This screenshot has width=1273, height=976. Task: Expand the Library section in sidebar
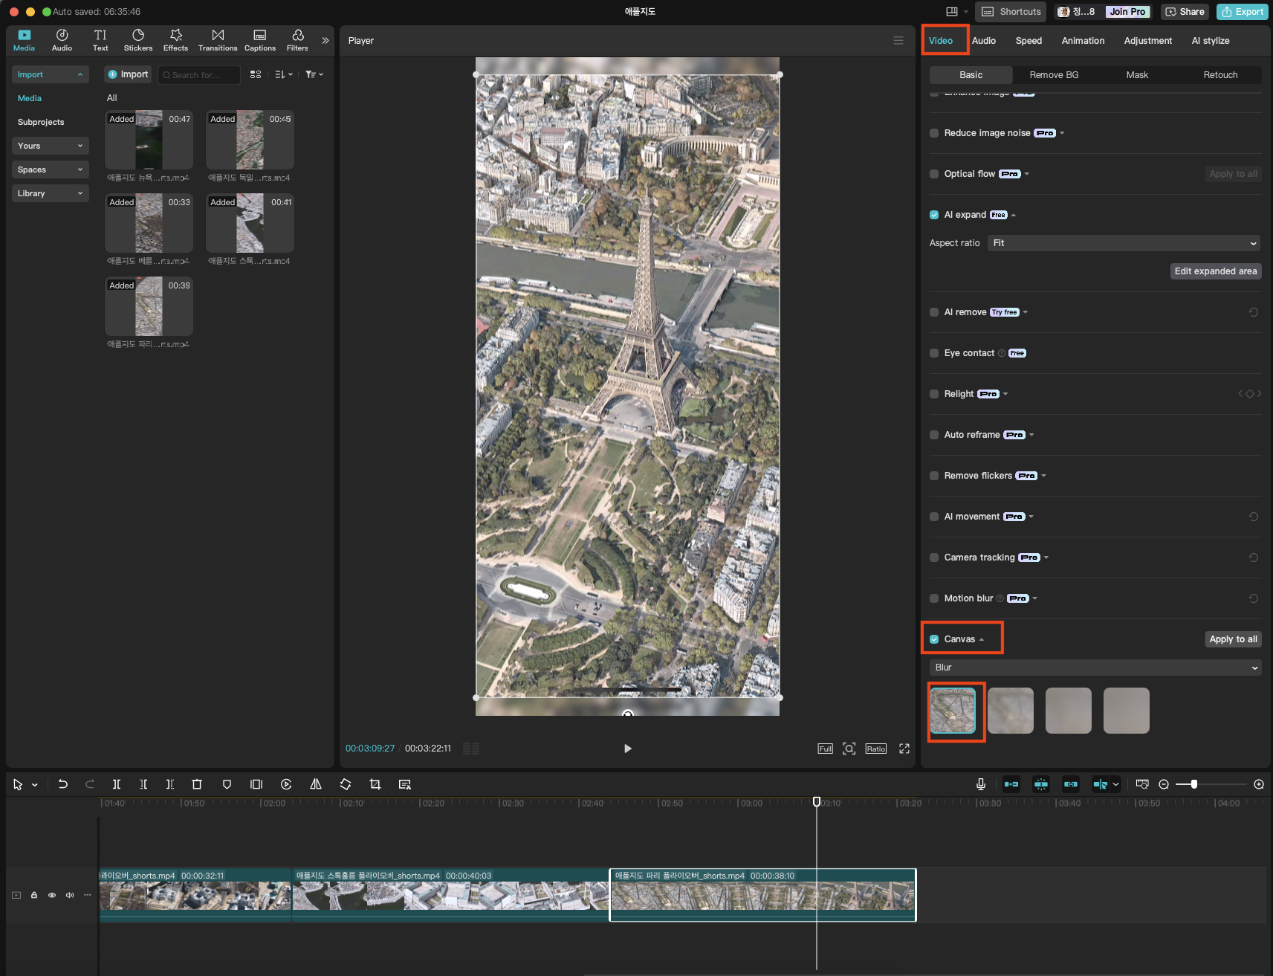pos(50,193)
